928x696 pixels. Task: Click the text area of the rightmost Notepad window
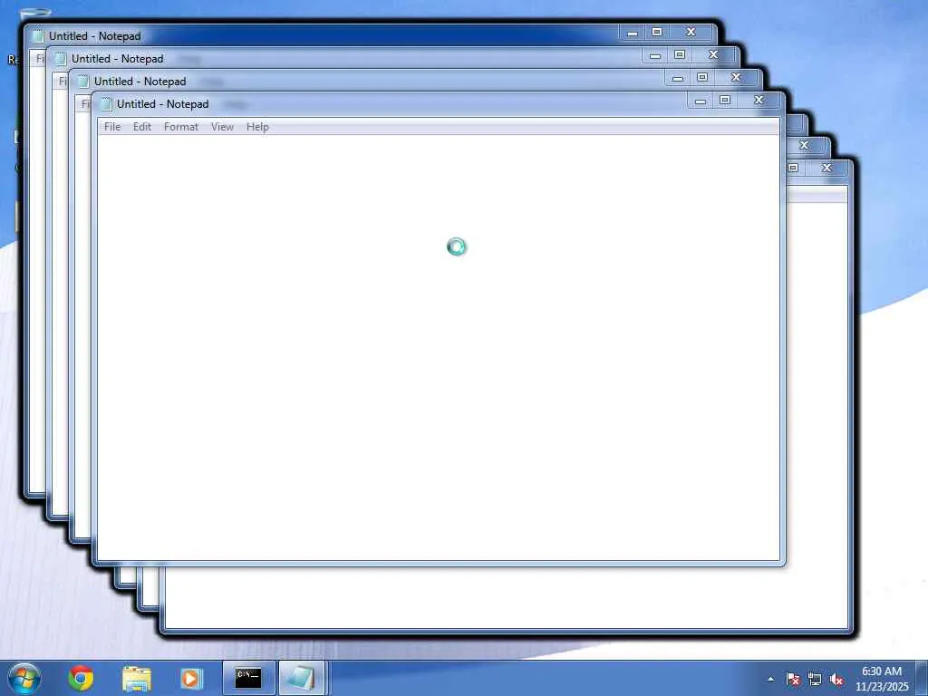pos(817,414)
